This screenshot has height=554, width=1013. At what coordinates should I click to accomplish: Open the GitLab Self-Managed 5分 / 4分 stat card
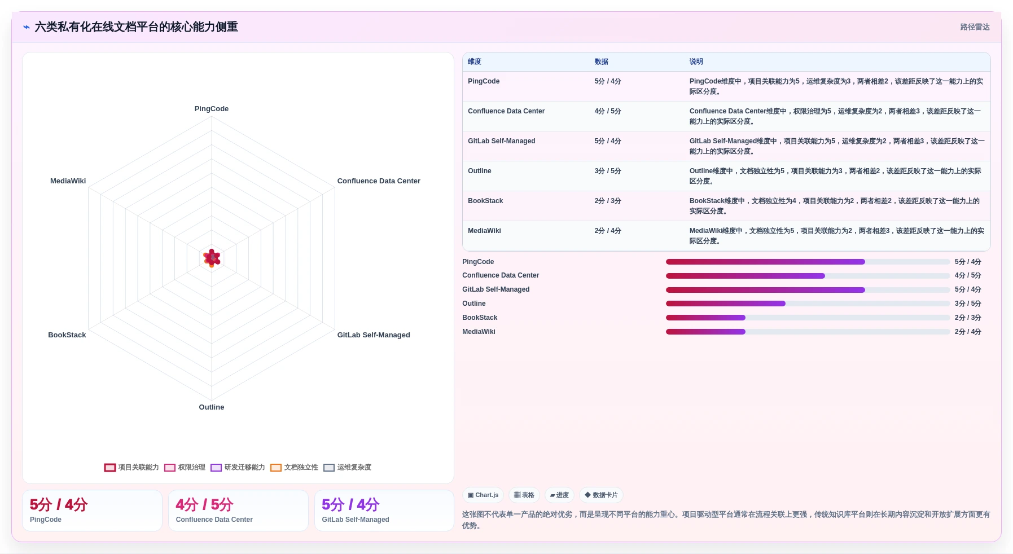(x=384, y=511)
